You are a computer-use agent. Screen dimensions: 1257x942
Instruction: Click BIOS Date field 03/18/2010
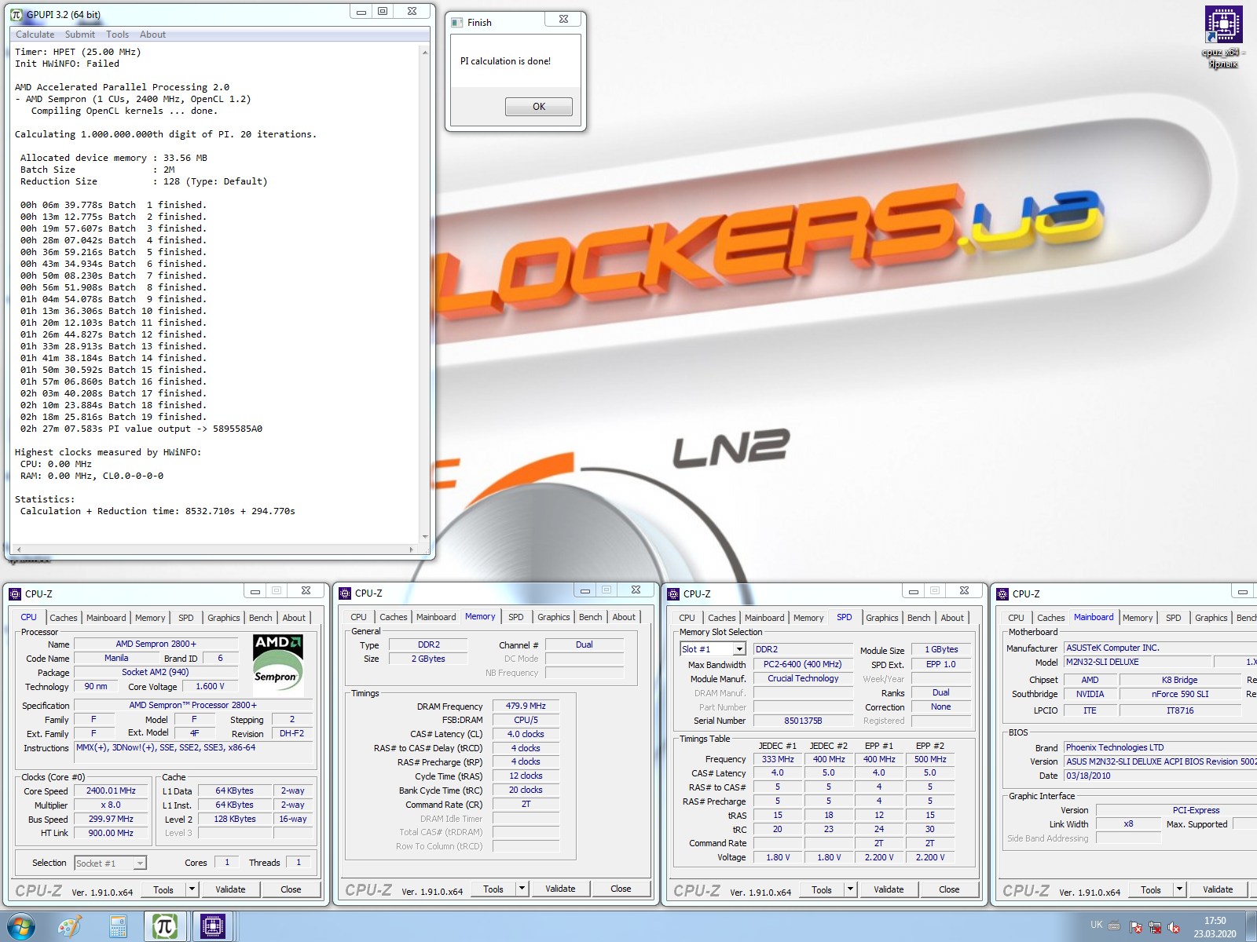pyautogui.click(x=1160, y=776)
